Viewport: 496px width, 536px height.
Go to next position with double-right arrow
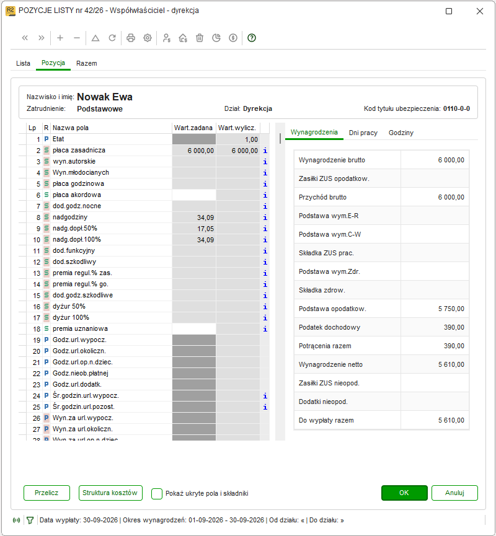(42, 38)
